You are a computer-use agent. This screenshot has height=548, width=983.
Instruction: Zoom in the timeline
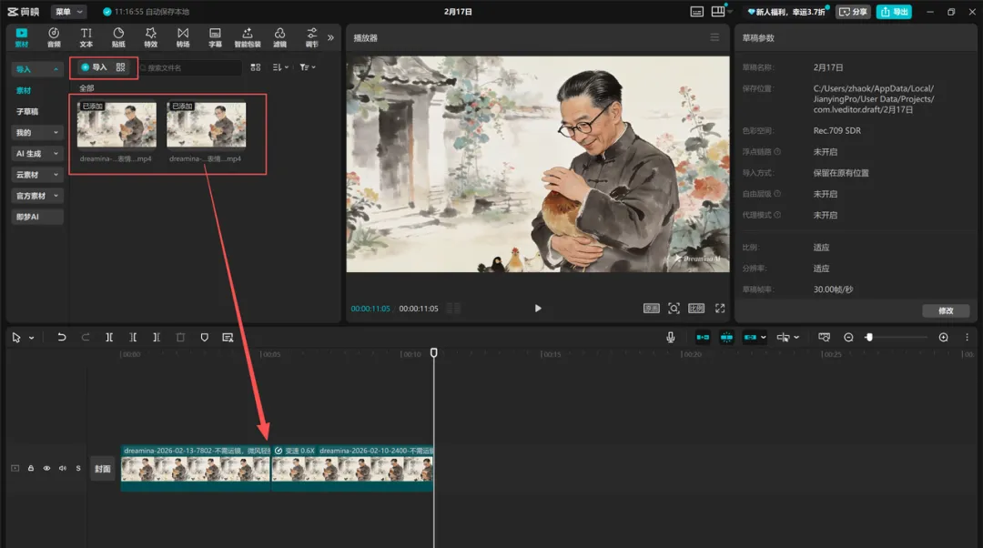pyautogui.click(x=944, y=338)
